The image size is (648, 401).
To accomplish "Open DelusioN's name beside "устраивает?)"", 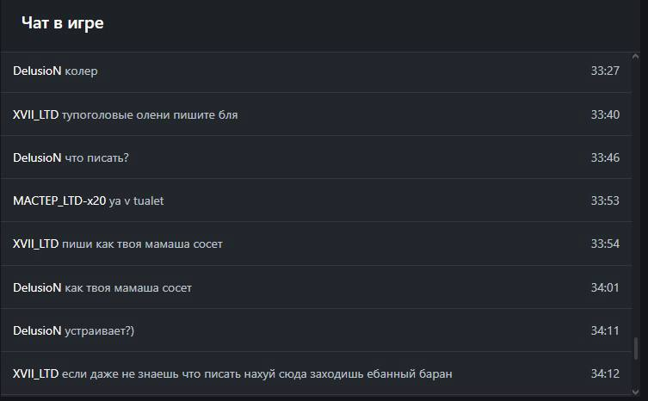I will pyautogui.click(x=37, y=330).
